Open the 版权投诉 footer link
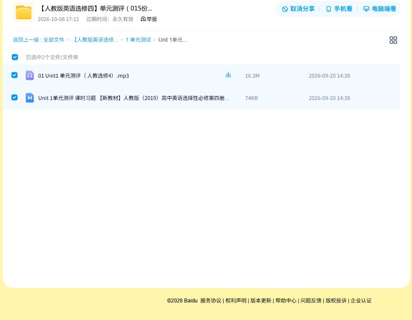 click(336, 301)
